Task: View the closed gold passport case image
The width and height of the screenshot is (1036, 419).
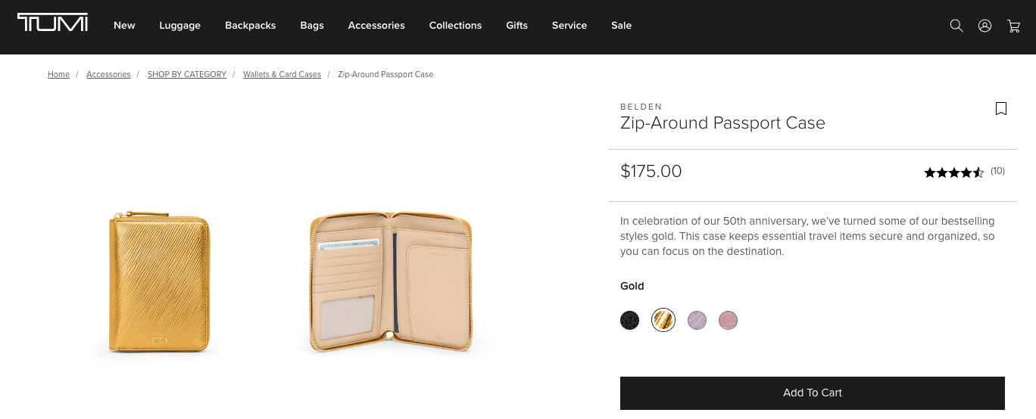Action: (x=159, y=283)
